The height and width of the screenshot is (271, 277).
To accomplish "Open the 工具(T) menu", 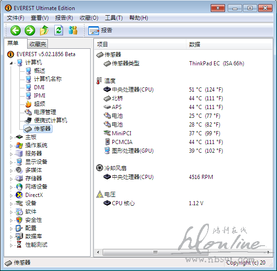I will click(114, 18).
